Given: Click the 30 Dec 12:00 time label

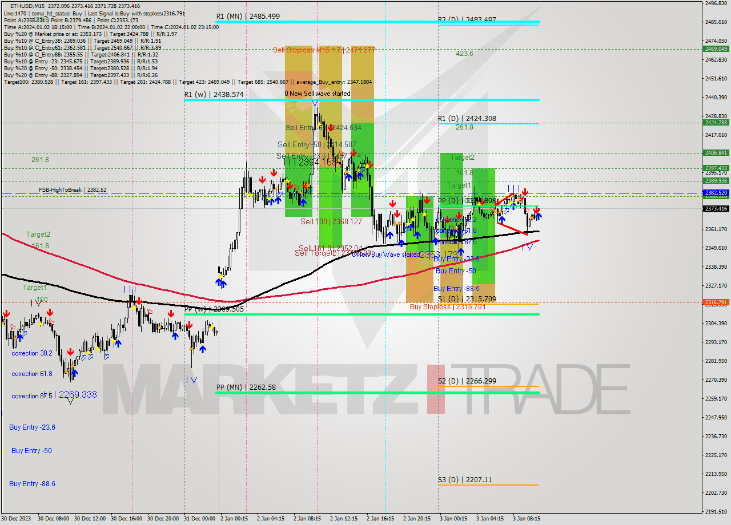Looking at the screenshot, I should (x=90, y=519).
